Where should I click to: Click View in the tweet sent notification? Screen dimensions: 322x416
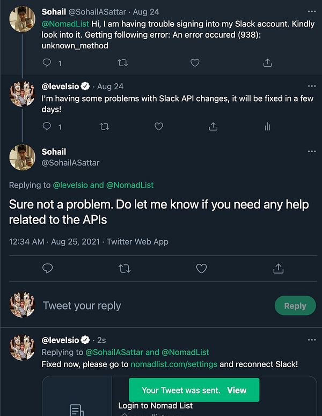237,390
